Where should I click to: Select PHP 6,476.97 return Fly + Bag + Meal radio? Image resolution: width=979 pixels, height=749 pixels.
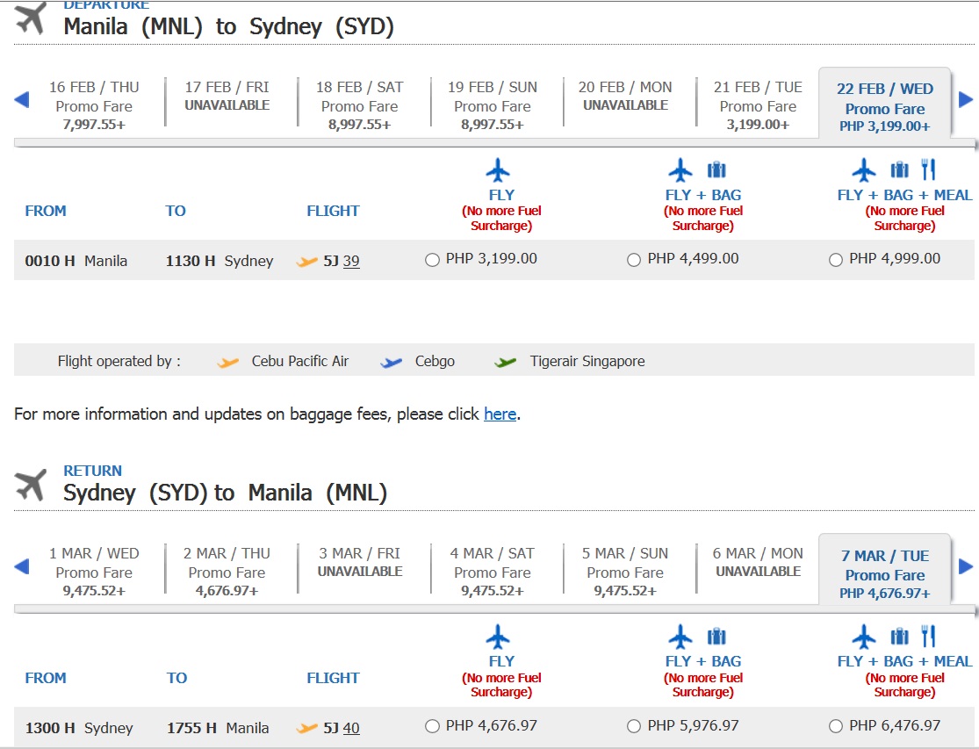coord(835,726)
